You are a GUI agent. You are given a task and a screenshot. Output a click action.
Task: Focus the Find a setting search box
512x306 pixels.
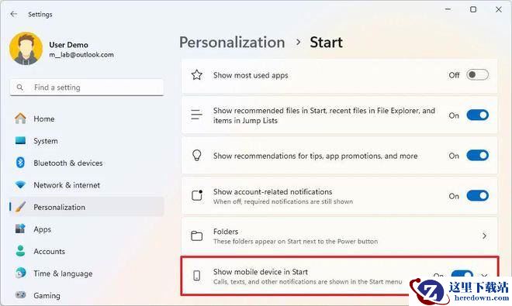pos(87,88)
